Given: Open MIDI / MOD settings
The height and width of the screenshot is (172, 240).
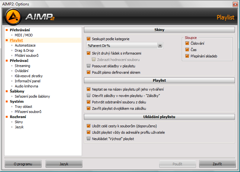Looking at the screenshot, I should coord(24,35).
